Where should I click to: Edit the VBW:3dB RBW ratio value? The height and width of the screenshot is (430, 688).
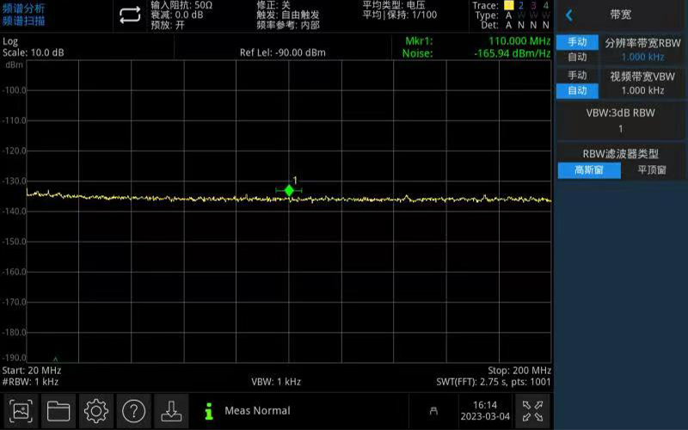point(620,122)
